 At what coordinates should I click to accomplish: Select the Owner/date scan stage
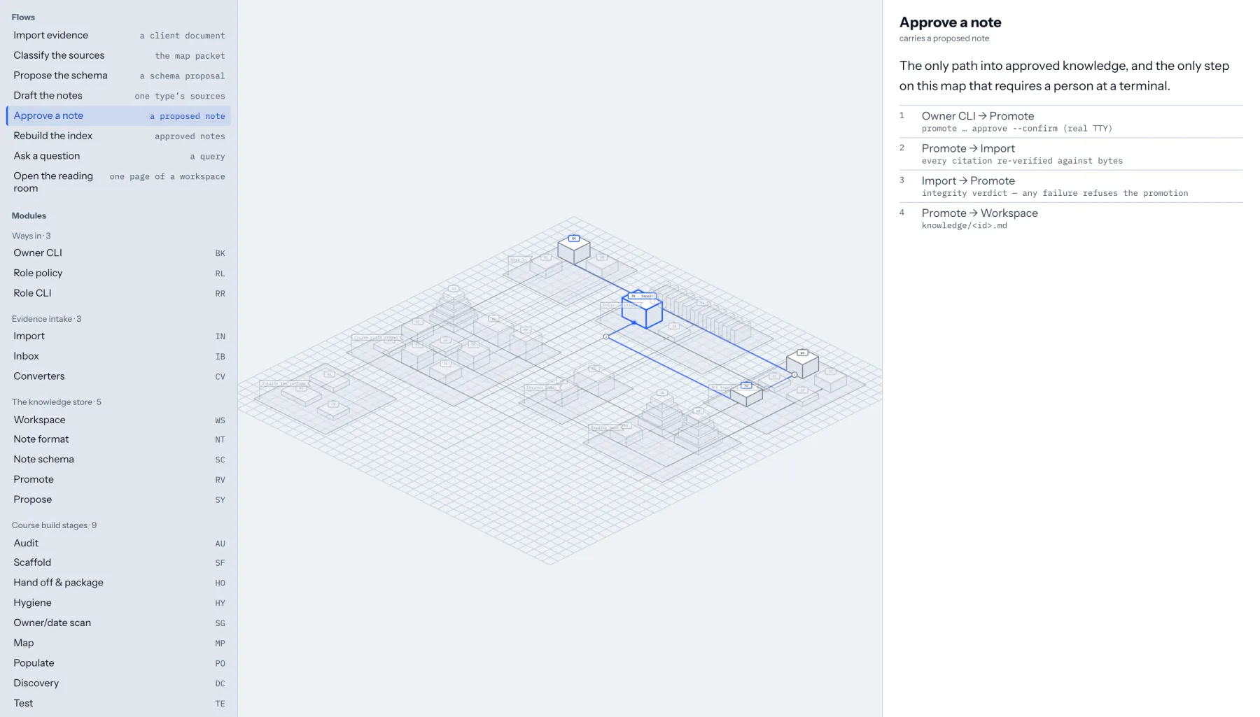coord(118,623)
